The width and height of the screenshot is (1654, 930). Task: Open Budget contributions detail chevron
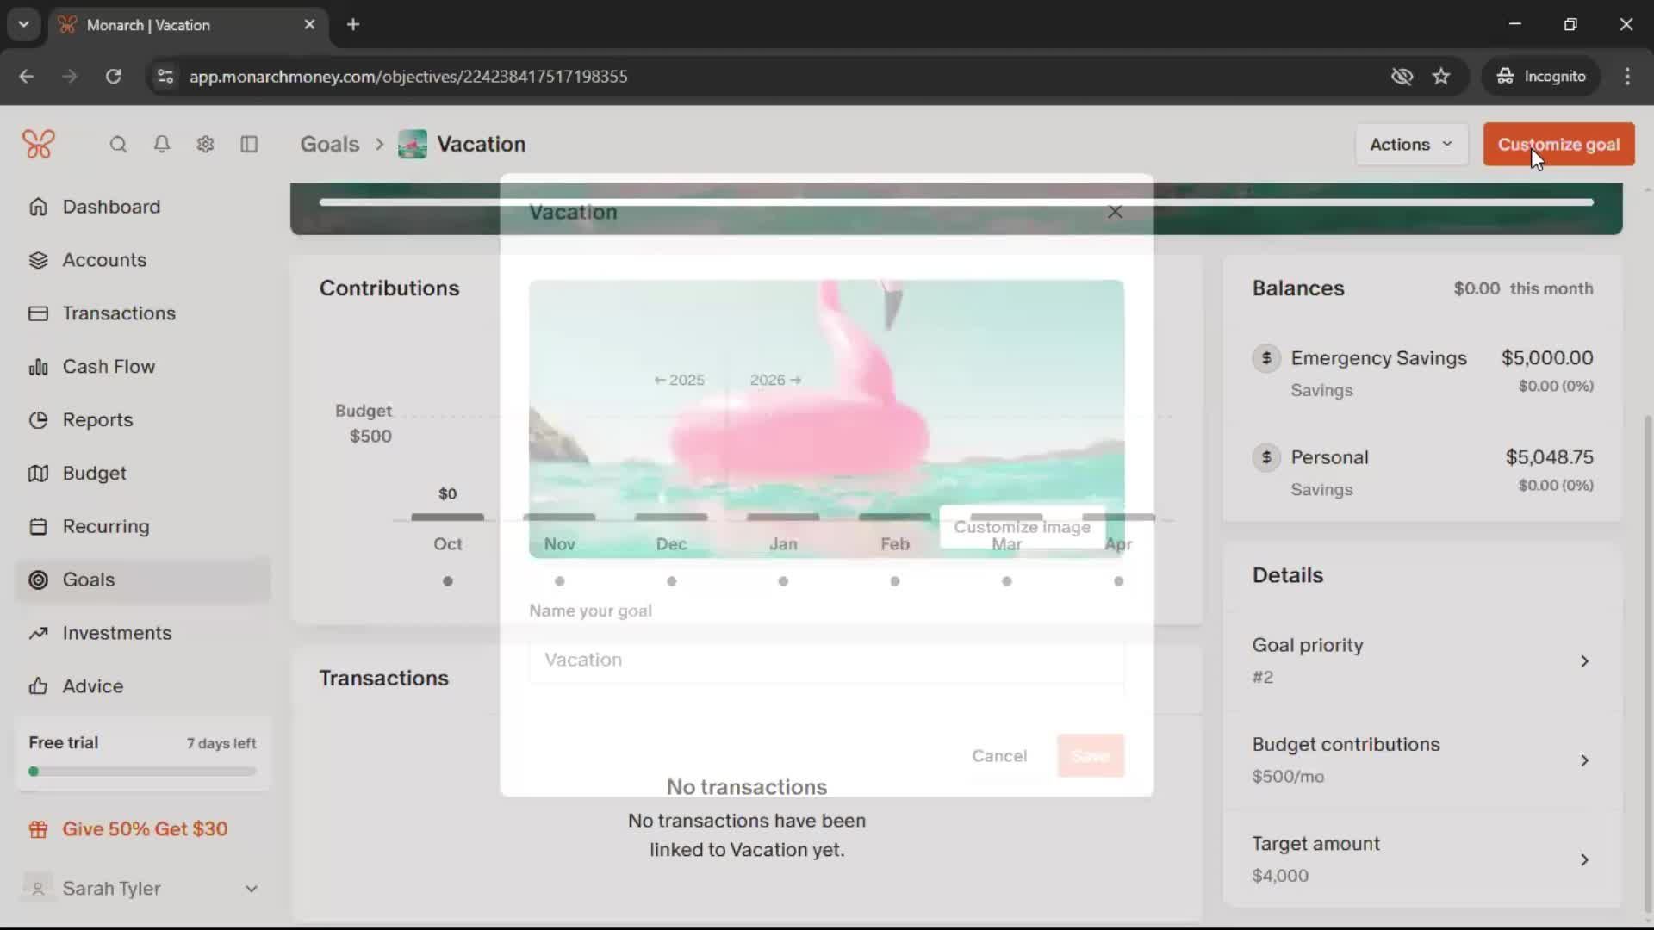click(1583, 760)
